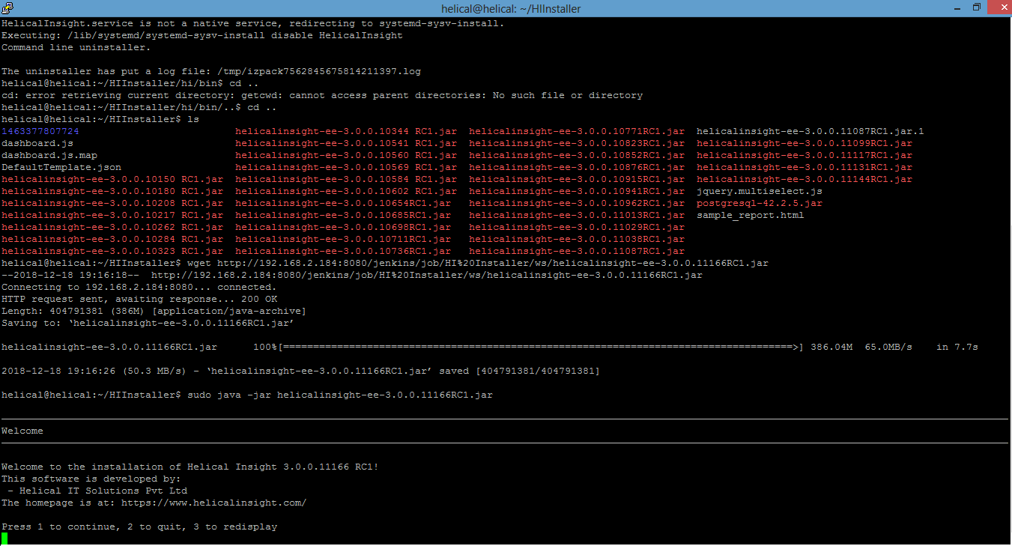The height and width of the screenshot is (546, 1012).
Task: Click file 'helicalinsight-ee-3.0.0.10654RC1.jar'
Action: pyautogui.click(x=343, y=203)
